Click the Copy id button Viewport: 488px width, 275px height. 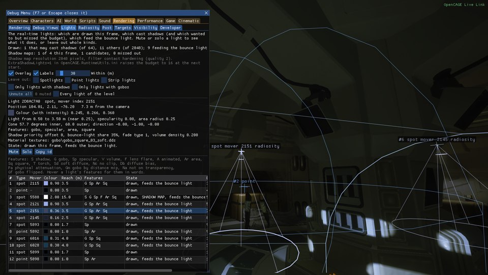pyautogui.click(x=43, y=152)
